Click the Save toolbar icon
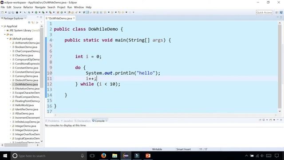Screen dimensions: 284x160 (9, 12)
